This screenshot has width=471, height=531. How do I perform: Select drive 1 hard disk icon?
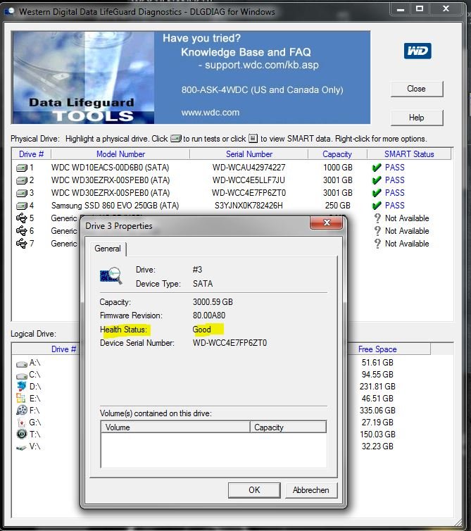point(22,168)
